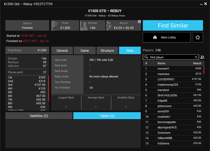Viewport: 210px width, 151px height.
Task: Sort players by Result column header
Action: click(197, 63)
